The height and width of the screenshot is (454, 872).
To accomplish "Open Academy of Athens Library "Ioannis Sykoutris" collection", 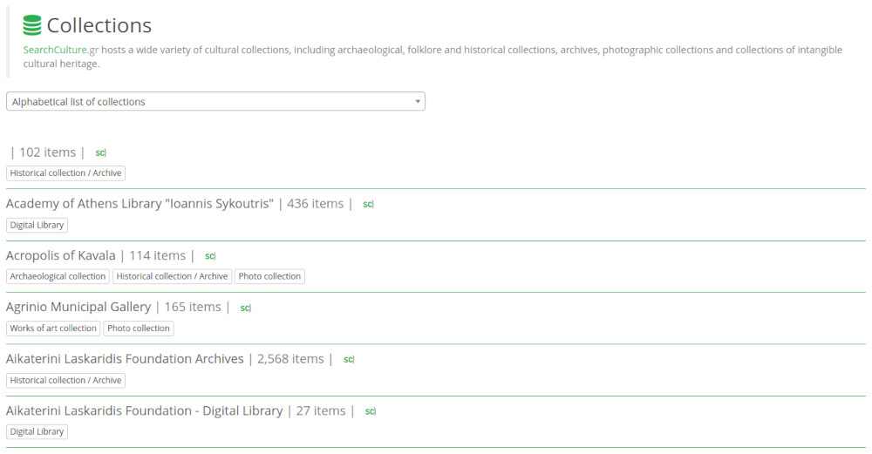I will (140, 204).
